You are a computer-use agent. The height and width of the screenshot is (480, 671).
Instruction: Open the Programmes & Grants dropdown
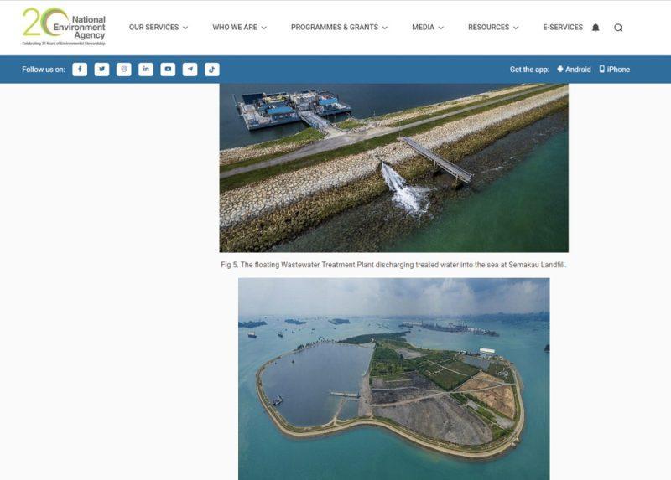coord(339,28)
